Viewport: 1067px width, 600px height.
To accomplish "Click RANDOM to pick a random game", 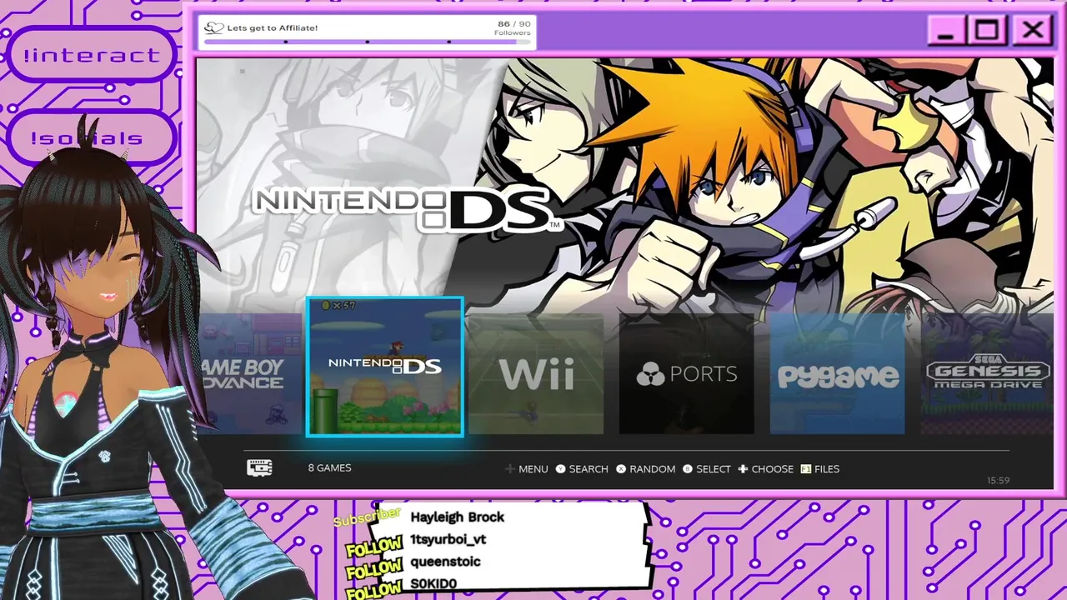I will tap(653, 469).
